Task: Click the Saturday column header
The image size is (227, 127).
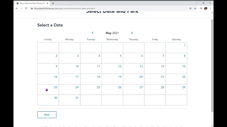Action: pyautogui.click(x=176, y=39)
